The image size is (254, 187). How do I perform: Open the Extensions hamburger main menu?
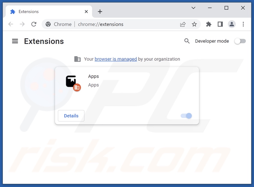pos(15,41)
